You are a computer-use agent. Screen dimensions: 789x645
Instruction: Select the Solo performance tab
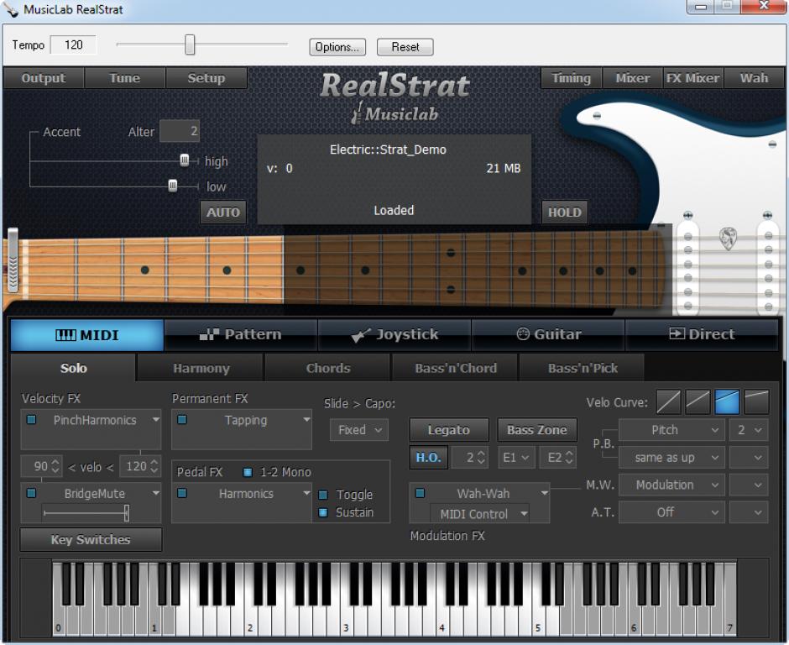[74, 368]
